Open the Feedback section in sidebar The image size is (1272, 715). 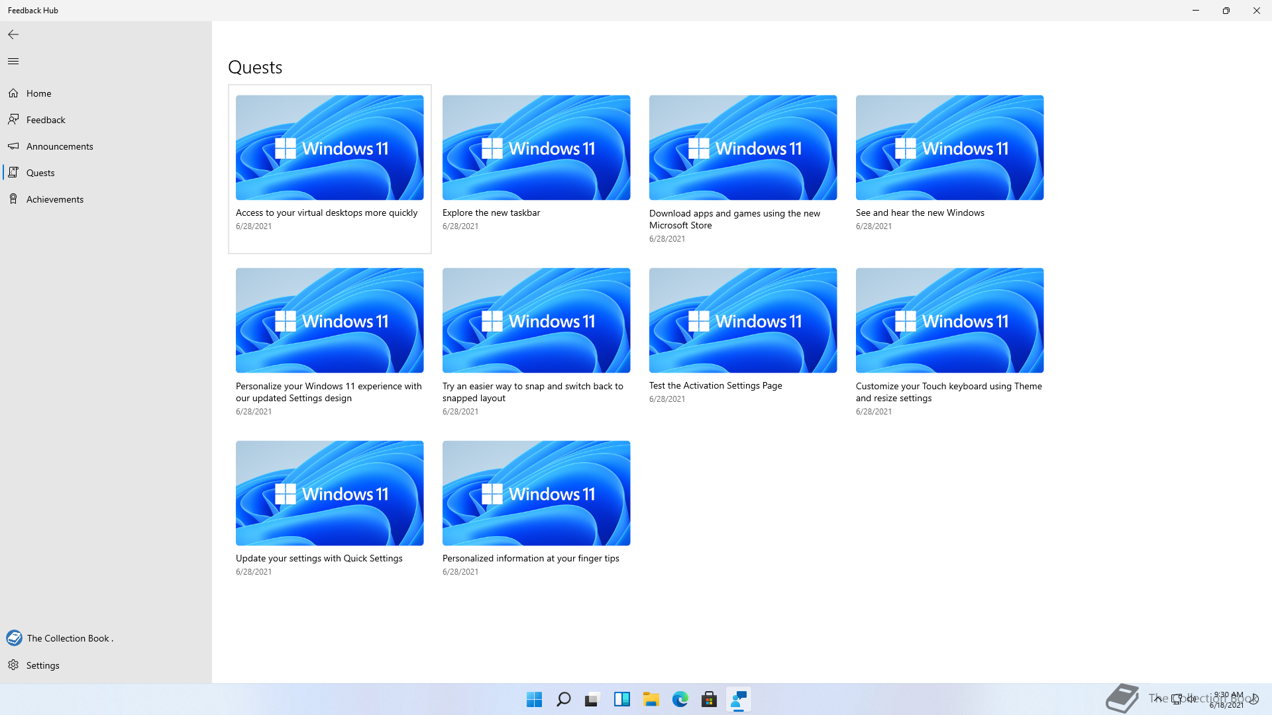[106, 120]
